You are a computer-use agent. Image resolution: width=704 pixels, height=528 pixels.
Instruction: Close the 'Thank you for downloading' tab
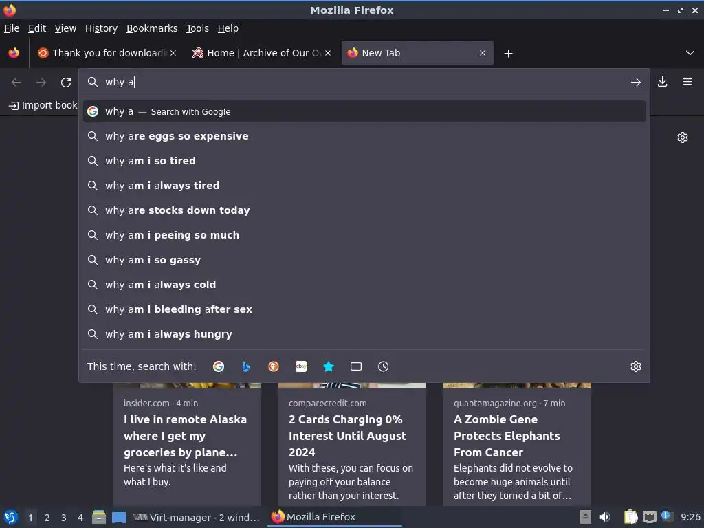pyautogui.click(x=173, y=53)
